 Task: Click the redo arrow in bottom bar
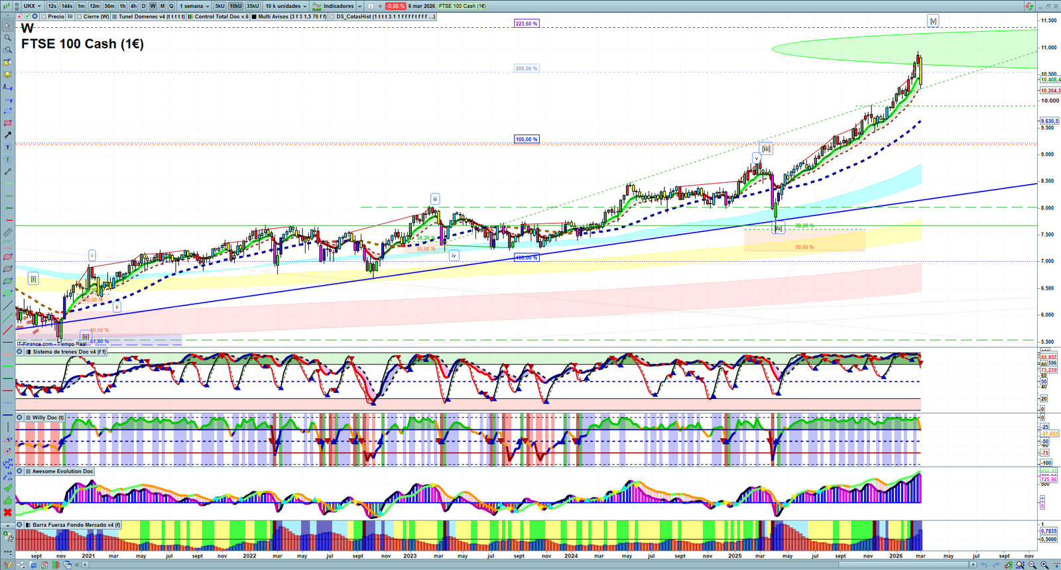point(996,565)
